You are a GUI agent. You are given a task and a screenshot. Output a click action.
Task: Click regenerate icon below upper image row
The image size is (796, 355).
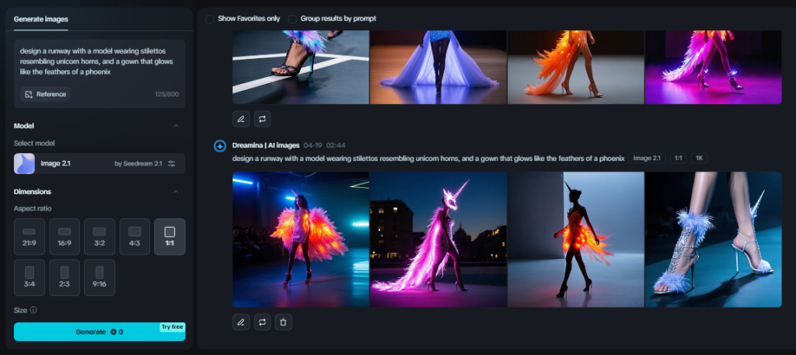click(x=262, y=119)
